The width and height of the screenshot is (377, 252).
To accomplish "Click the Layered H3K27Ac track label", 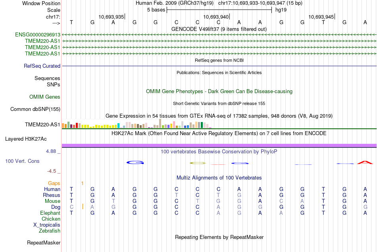I will [26, 139].
